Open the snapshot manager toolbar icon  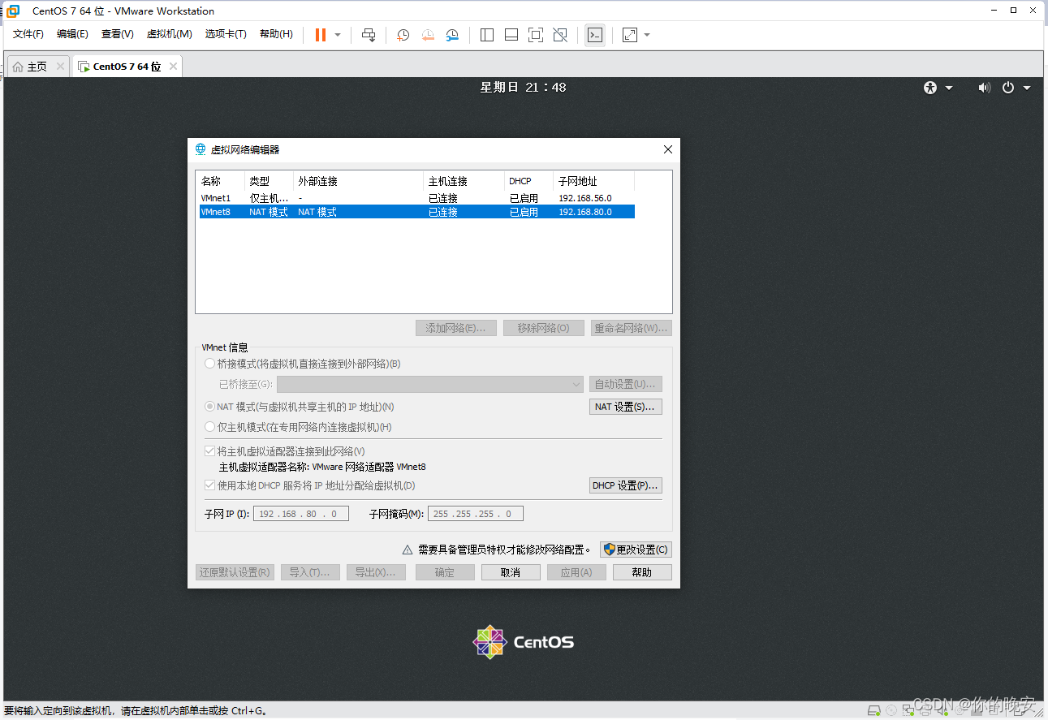click(453, 35)
